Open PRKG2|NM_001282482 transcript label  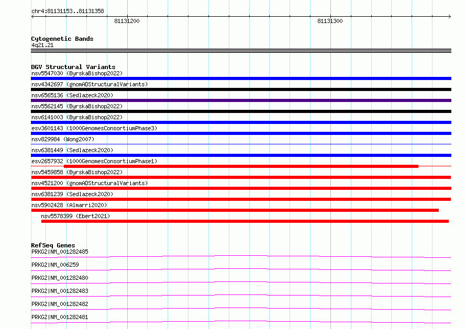point(60,304)
